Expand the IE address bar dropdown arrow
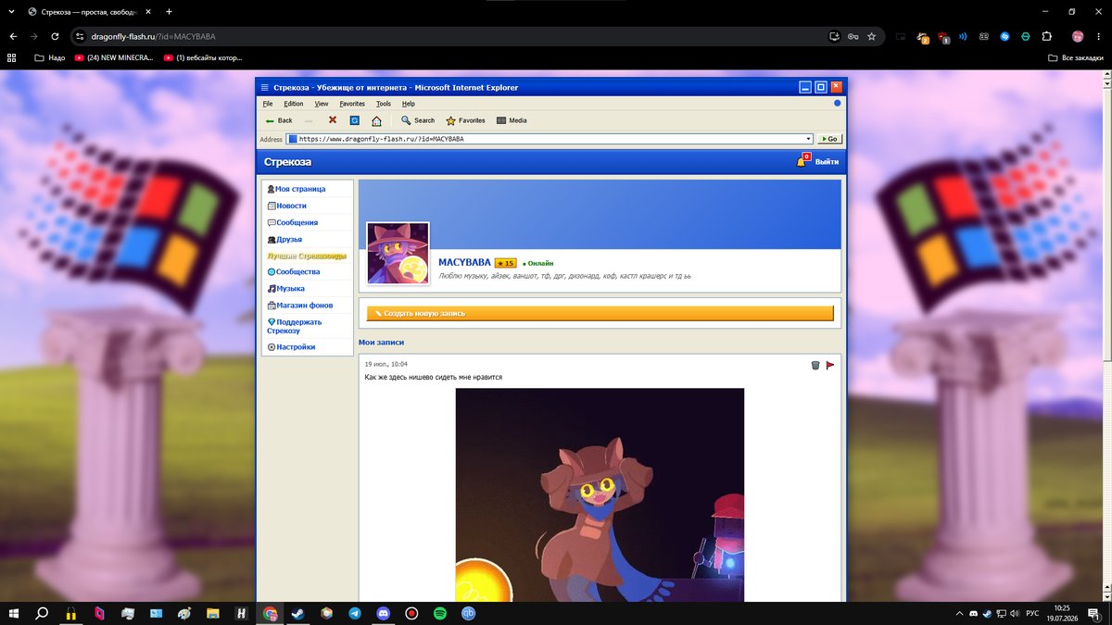Image resolution: width=1112 pixels, height=625 pixels. coord(809,139)
